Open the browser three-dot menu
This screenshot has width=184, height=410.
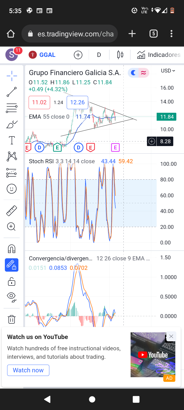[171, 34]
